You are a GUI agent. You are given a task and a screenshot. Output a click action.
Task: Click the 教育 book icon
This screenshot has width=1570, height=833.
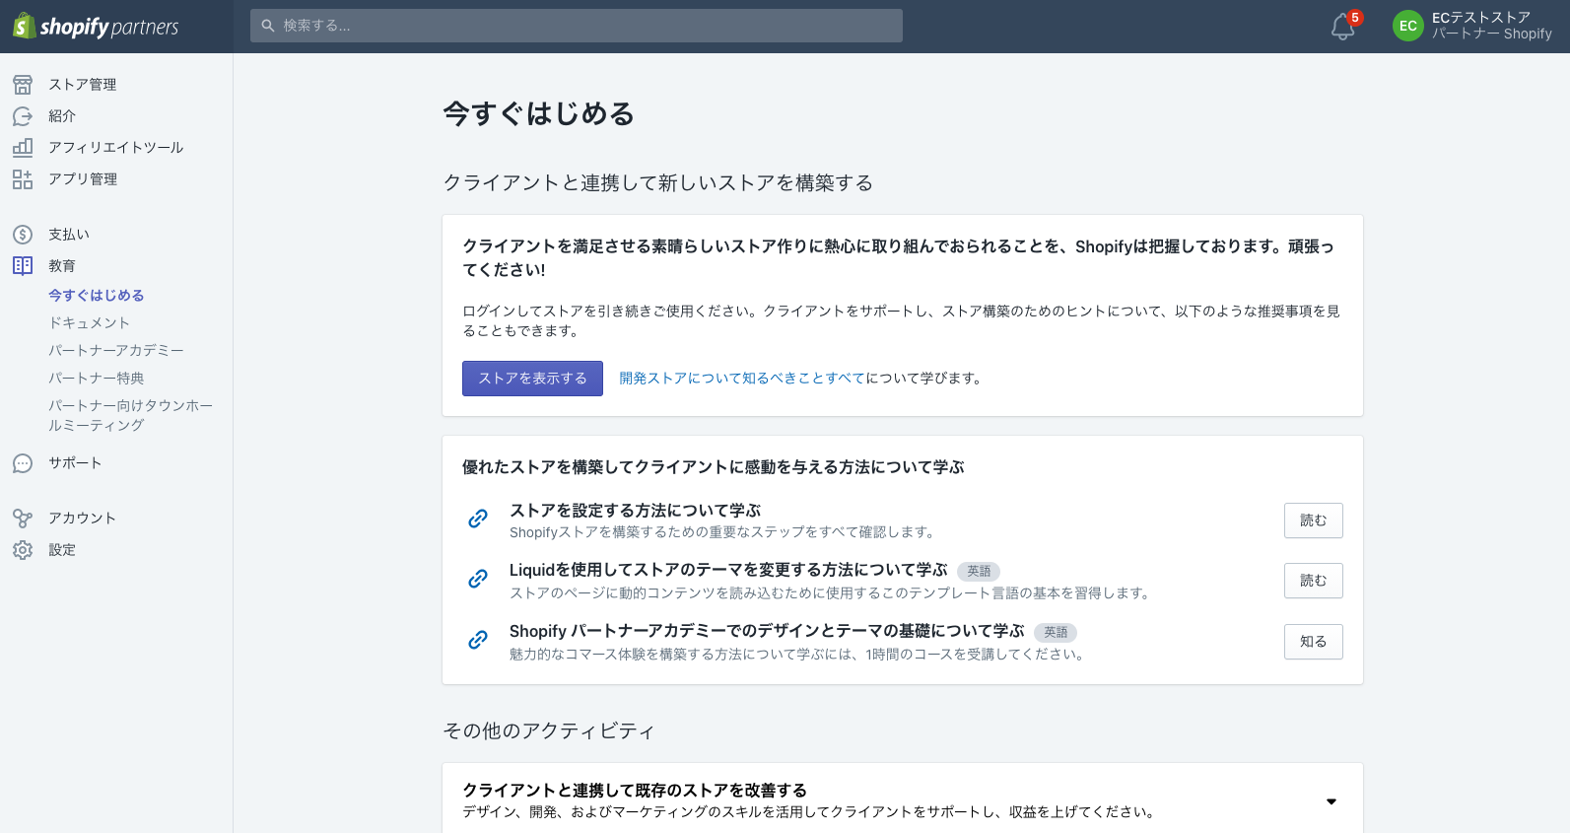pyautogui.click(x=23, y=266)
